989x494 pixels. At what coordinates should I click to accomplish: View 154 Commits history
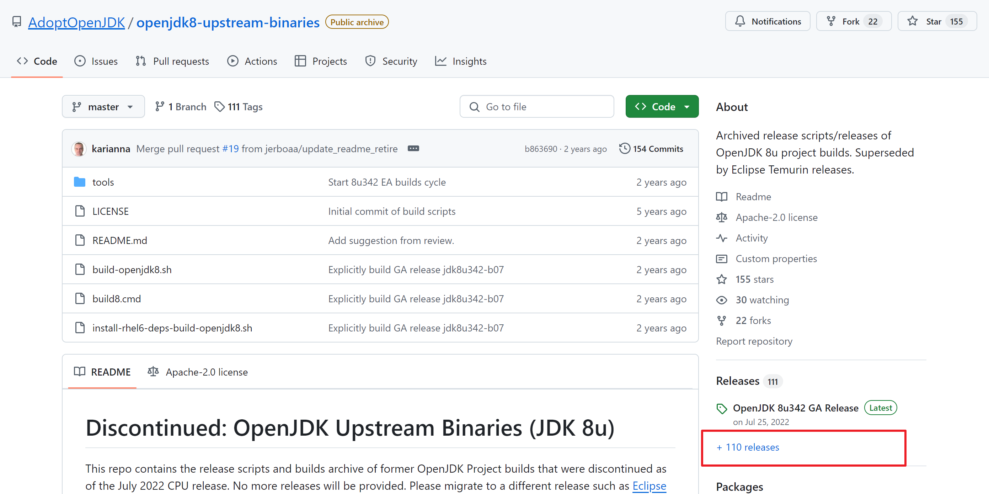click(651, 149)
